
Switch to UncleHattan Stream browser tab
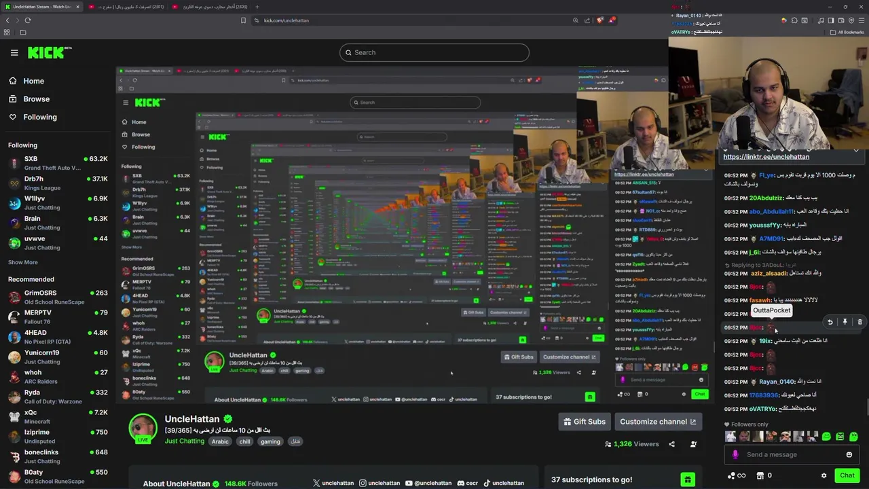click(x=42, y=7)
